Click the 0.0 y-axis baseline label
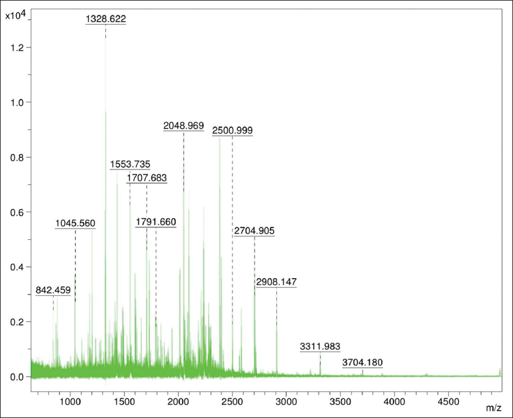513x418 pixels. (17, 377)
